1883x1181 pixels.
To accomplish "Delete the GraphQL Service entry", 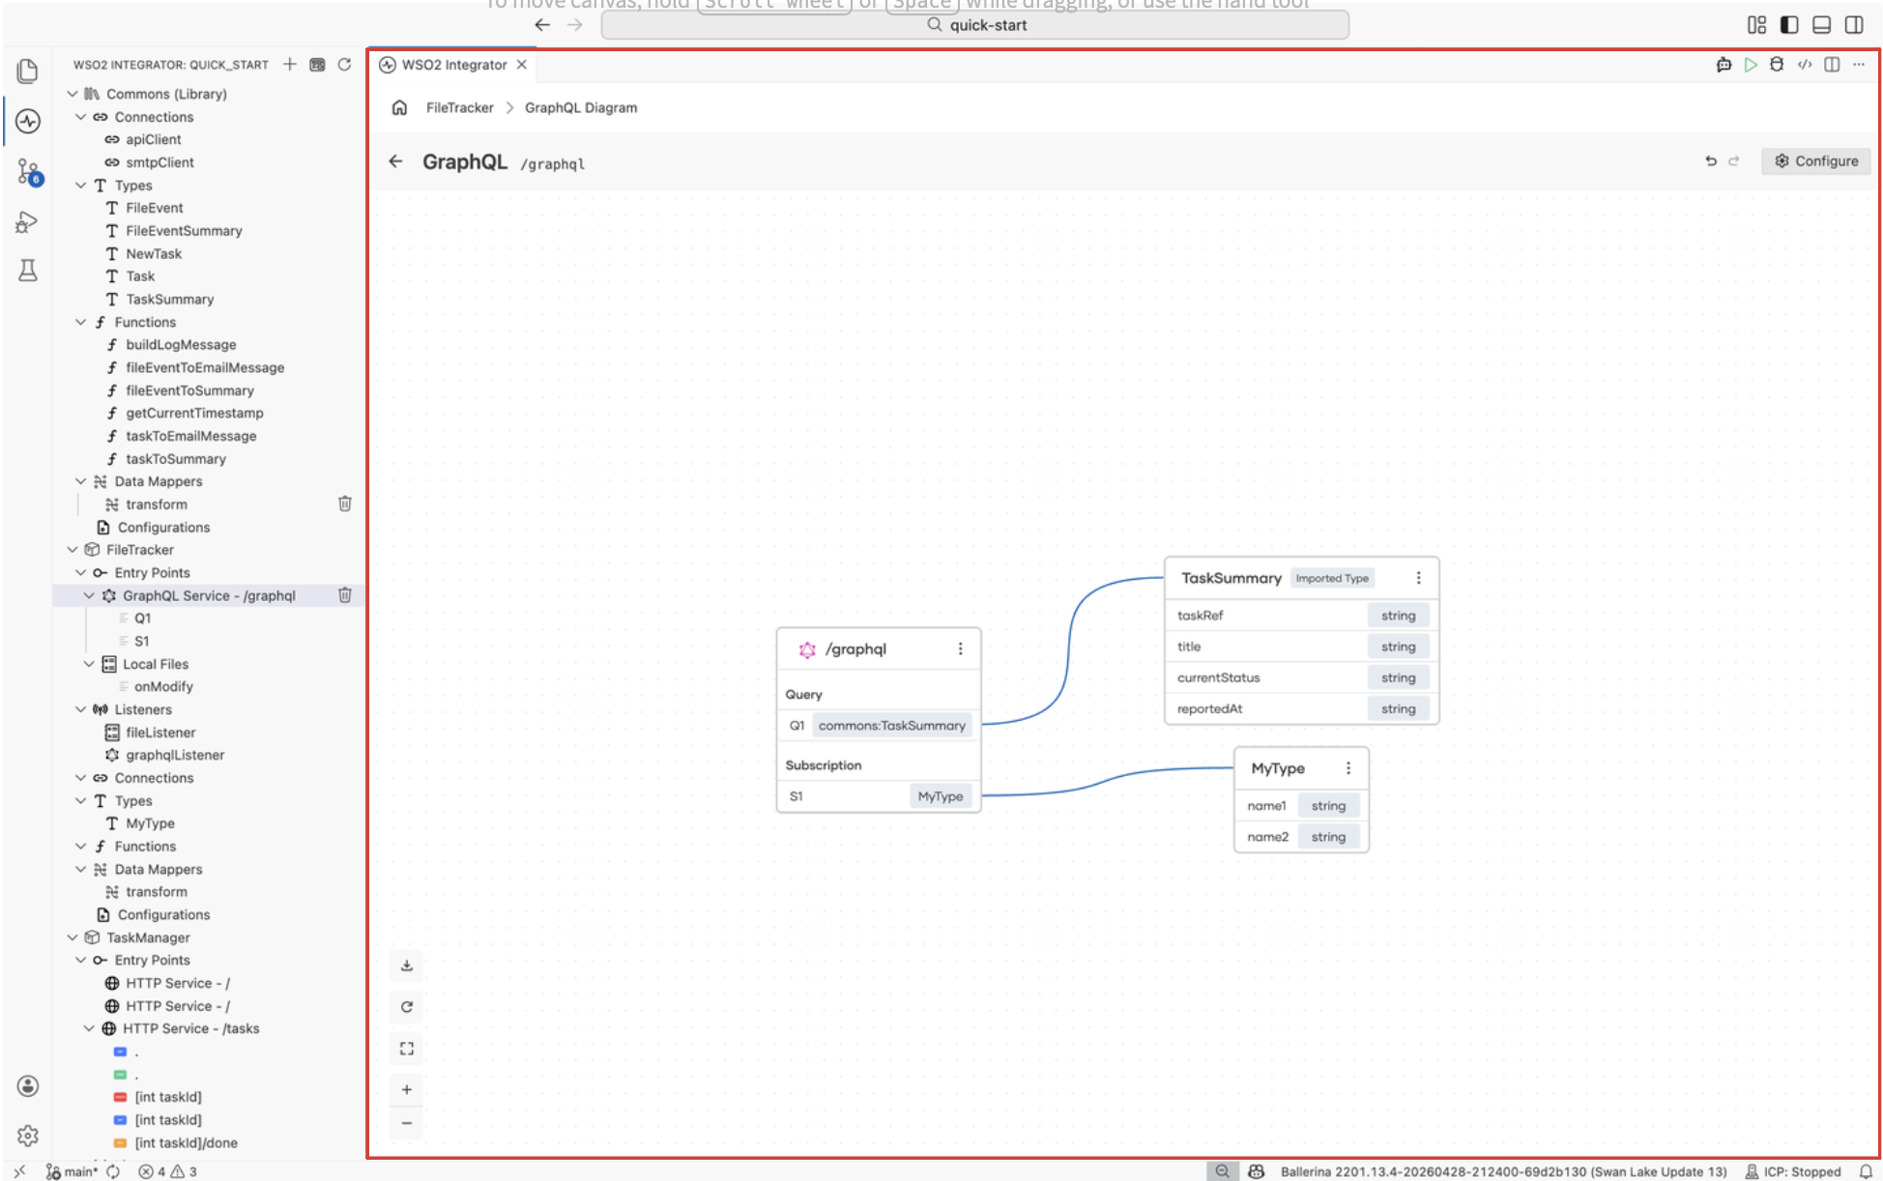I will point(344,595).
